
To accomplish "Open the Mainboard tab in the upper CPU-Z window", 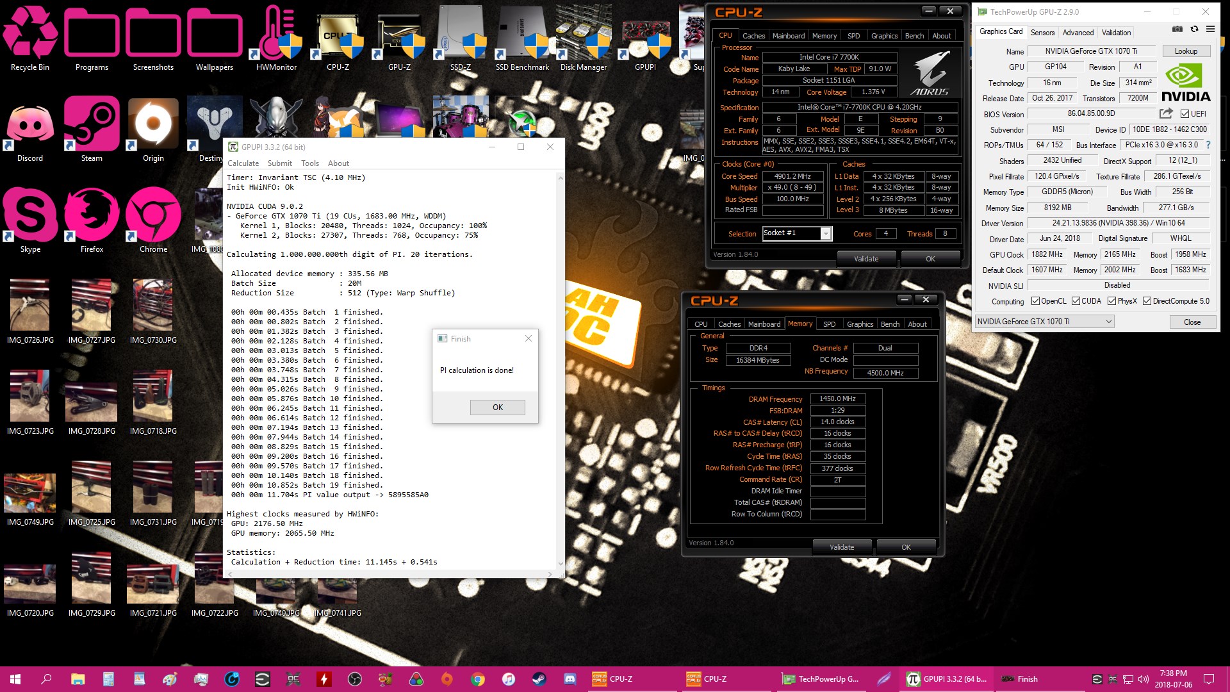I will tap(788, 36).
